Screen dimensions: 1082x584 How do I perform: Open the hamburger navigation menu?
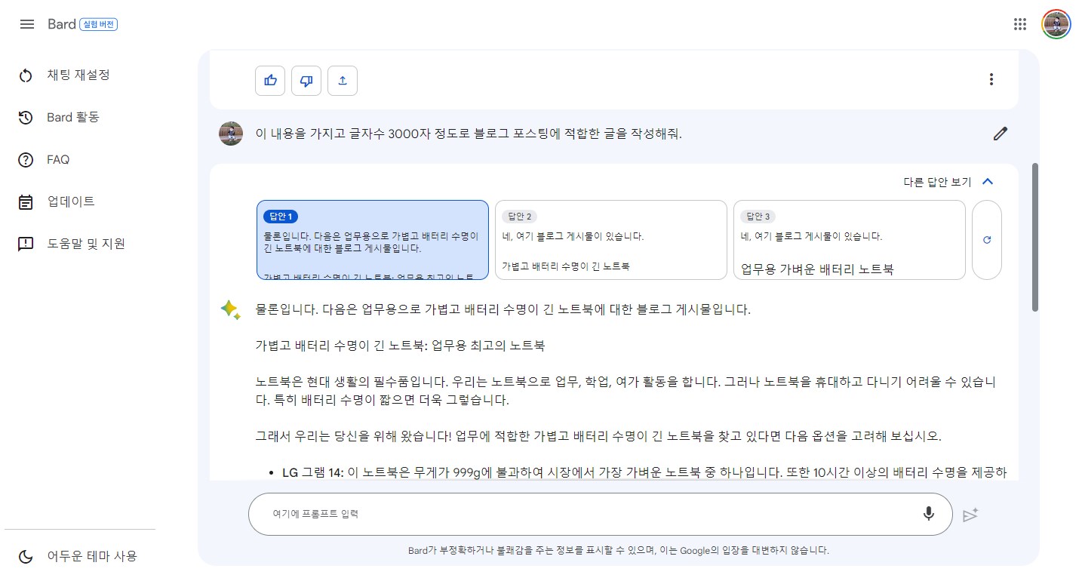(26, 23)
